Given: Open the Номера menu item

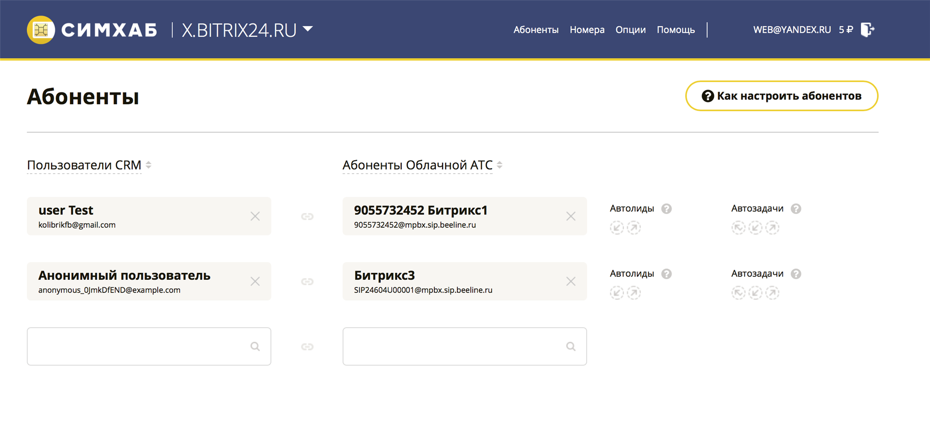Looking at the screenshot, I should (x=587, y=30).
